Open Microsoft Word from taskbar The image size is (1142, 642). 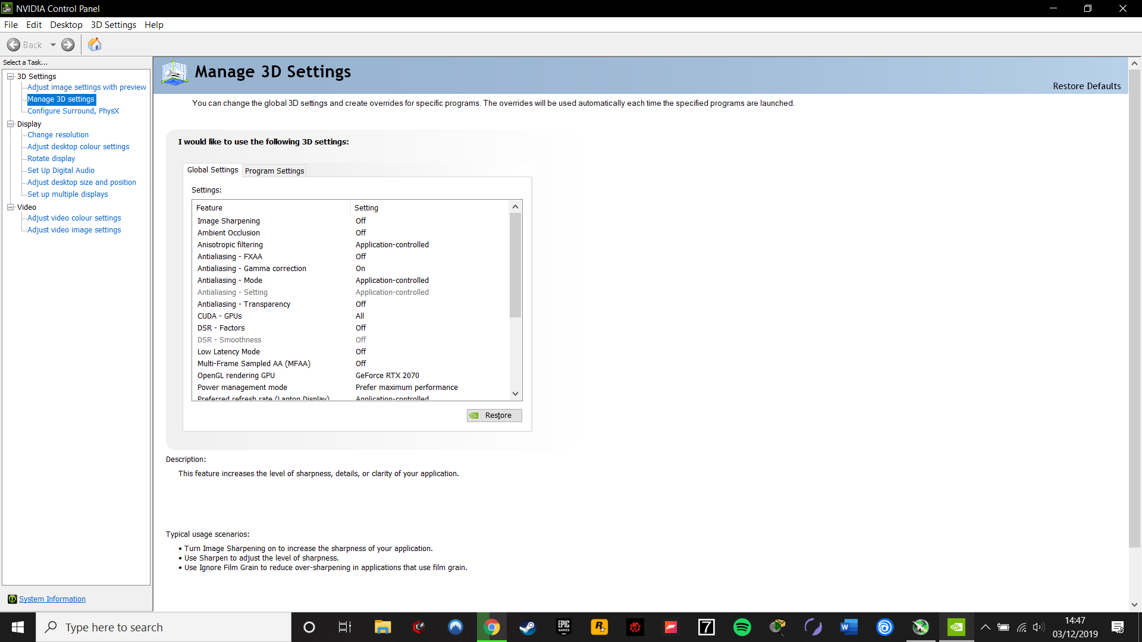tap(849, 627)
